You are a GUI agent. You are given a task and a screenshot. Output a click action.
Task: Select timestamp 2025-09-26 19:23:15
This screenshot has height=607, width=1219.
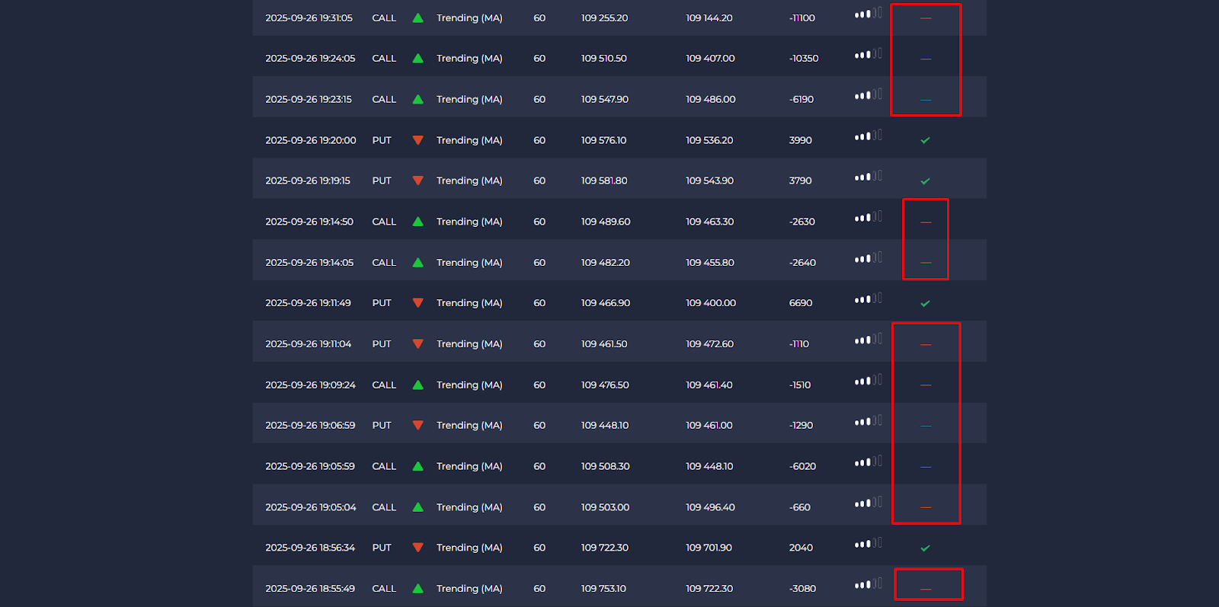tap(309, 100)
